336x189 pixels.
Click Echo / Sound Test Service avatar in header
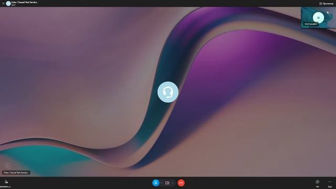[x=8, y=4]
